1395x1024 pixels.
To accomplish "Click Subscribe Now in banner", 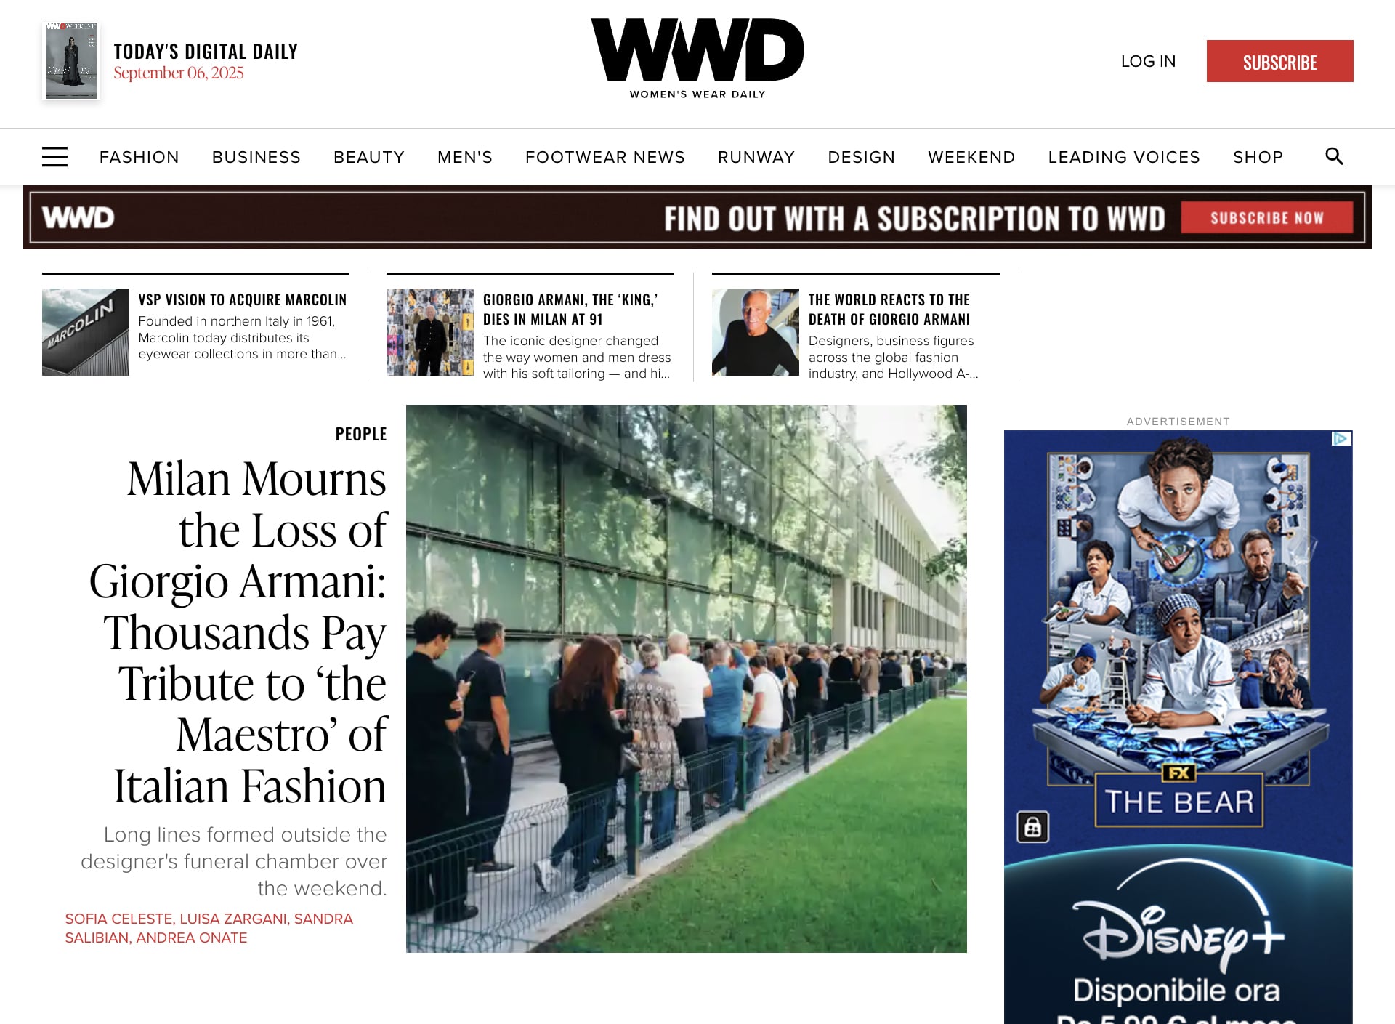I will click(x=1266, y=218).
